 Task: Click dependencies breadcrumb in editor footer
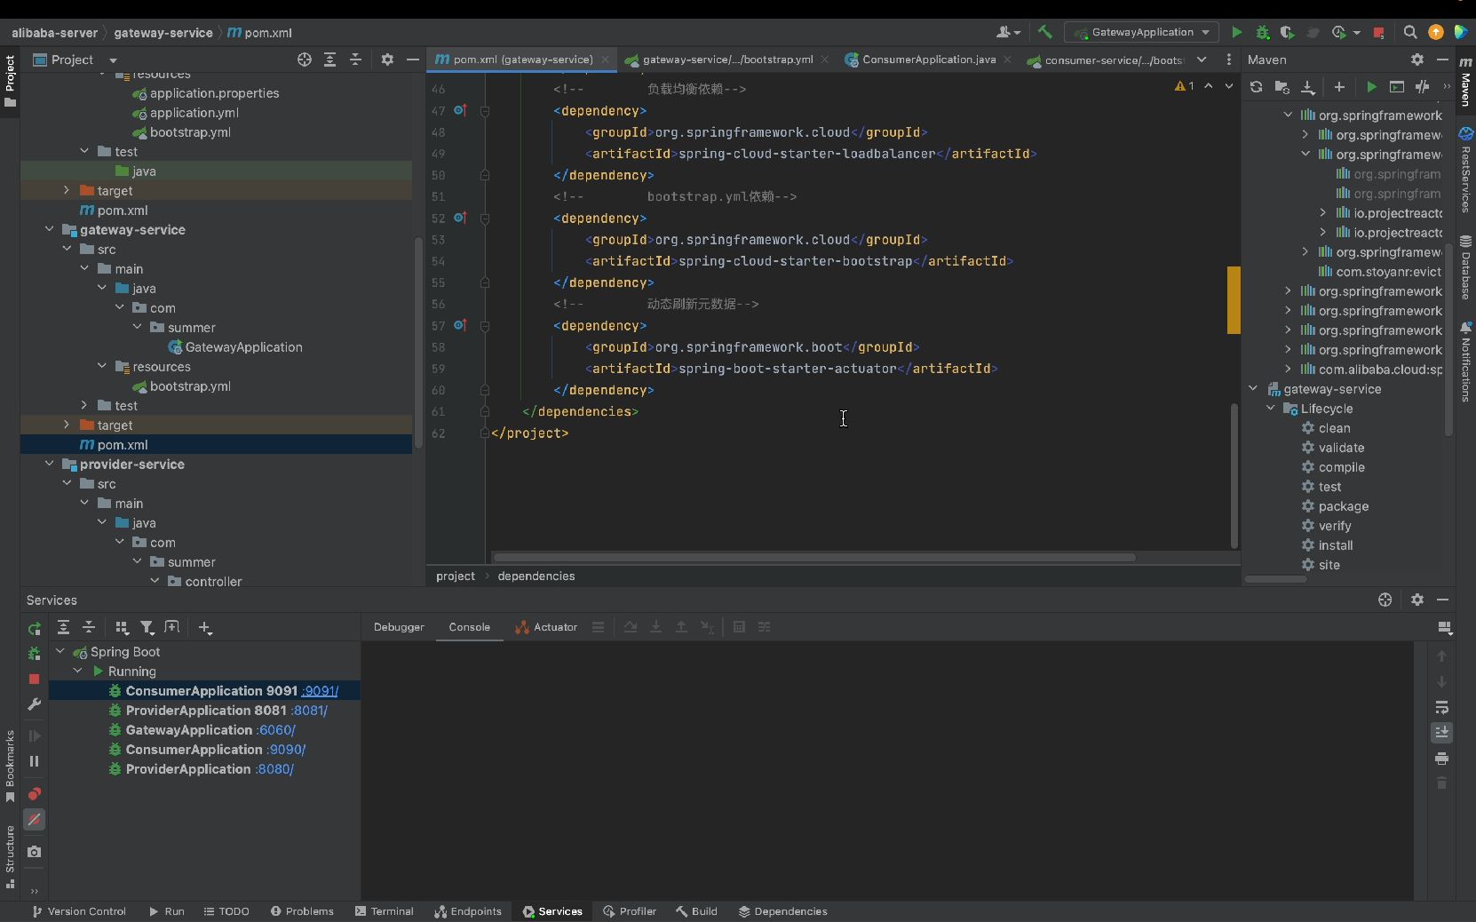[x=536, y=576]
